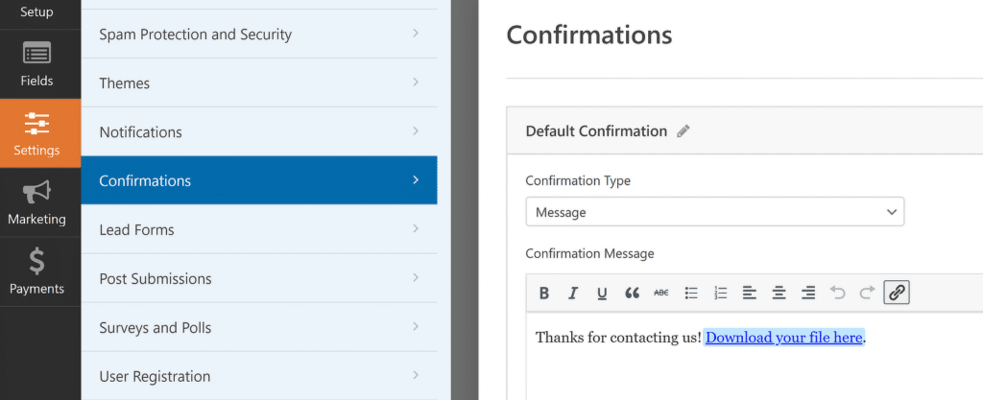This screenshot has width=983, height=400.
Task: Open the Marketing tab in sidebar
Action: 36,202
